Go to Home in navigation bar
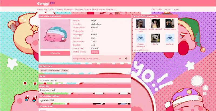 (x=40, y=9)
